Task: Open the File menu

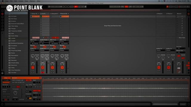Action: (11, 1)
